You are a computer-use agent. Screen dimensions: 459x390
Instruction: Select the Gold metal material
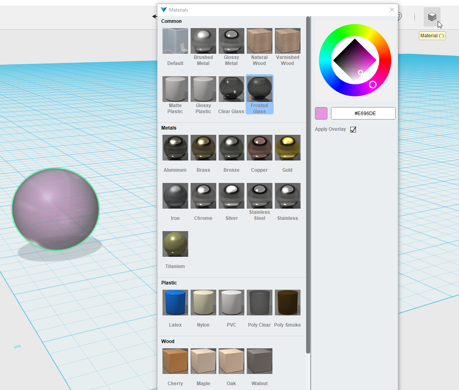point(287,148)
